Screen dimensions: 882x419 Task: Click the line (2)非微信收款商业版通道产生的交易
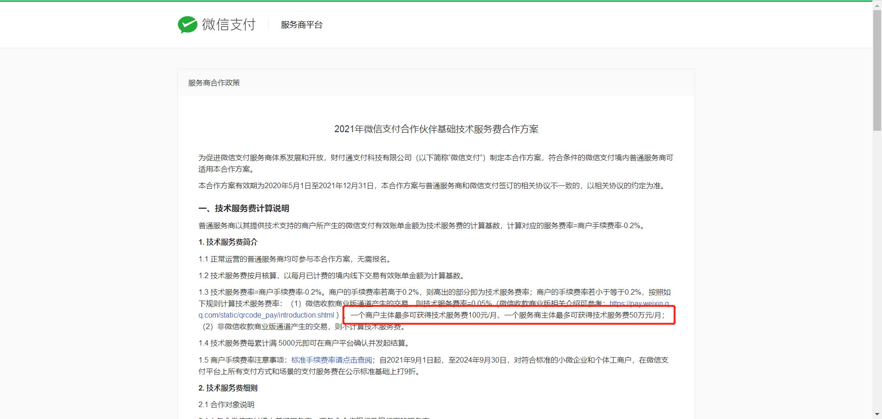304,327
